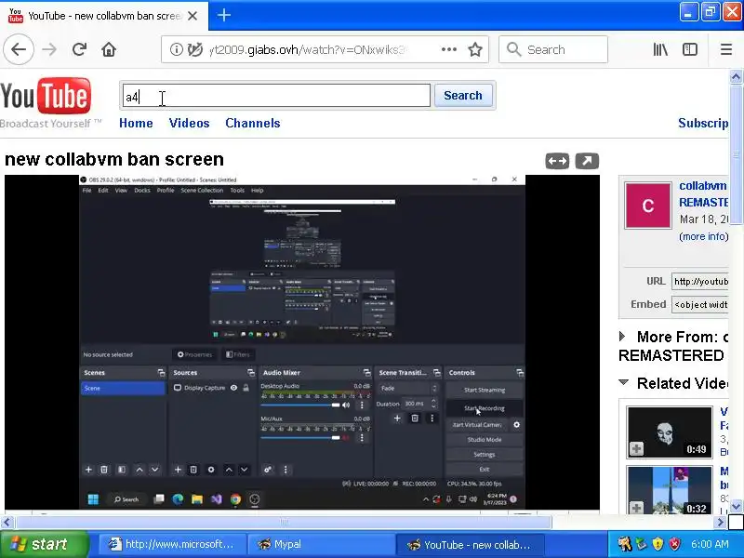Viewport: 744px width, 558px height.
Task: Open the Windows Start menu
Action: [45, 544]
